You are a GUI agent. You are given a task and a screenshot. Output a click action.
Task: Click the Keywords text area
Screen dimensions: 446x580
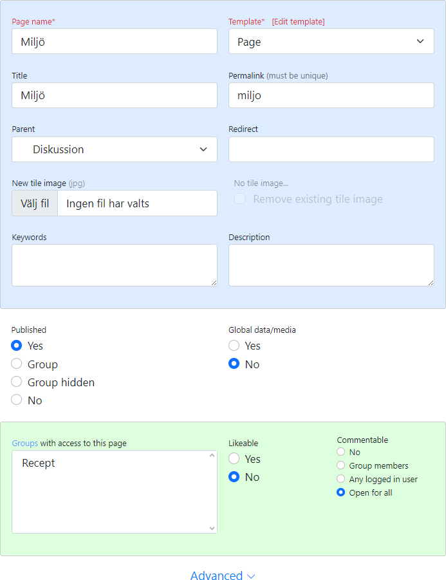click(115, 265)
